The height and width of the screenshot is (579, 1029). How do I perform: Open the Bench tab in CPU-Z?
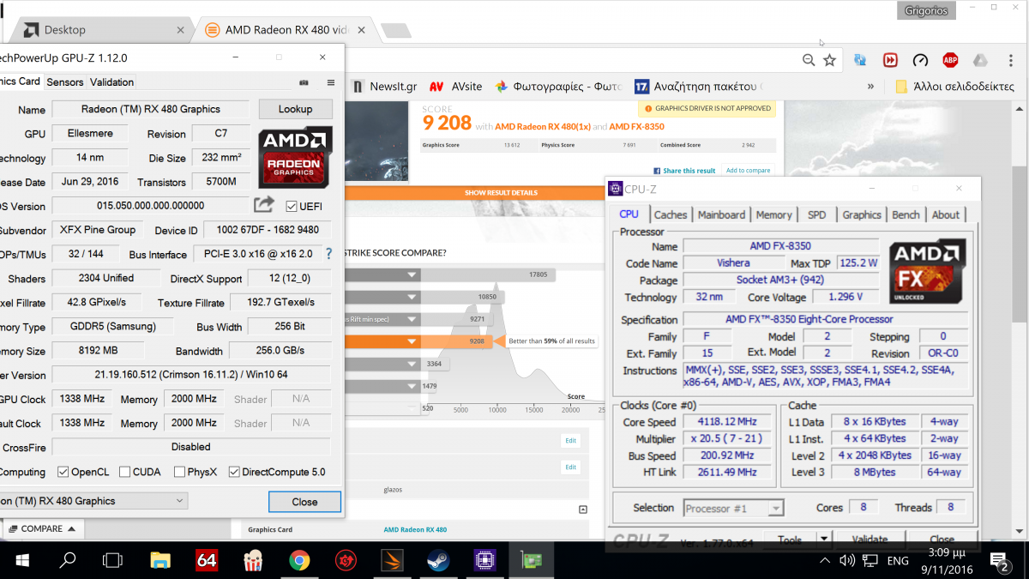point(906,215)
